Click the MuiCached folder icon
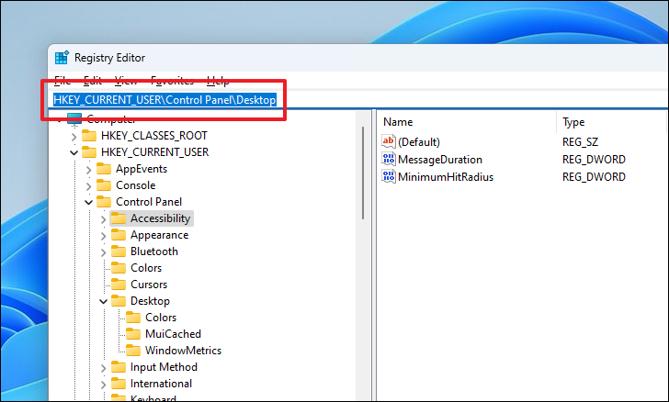Viewport: 669px width, 402px height. tap(133, 334)
